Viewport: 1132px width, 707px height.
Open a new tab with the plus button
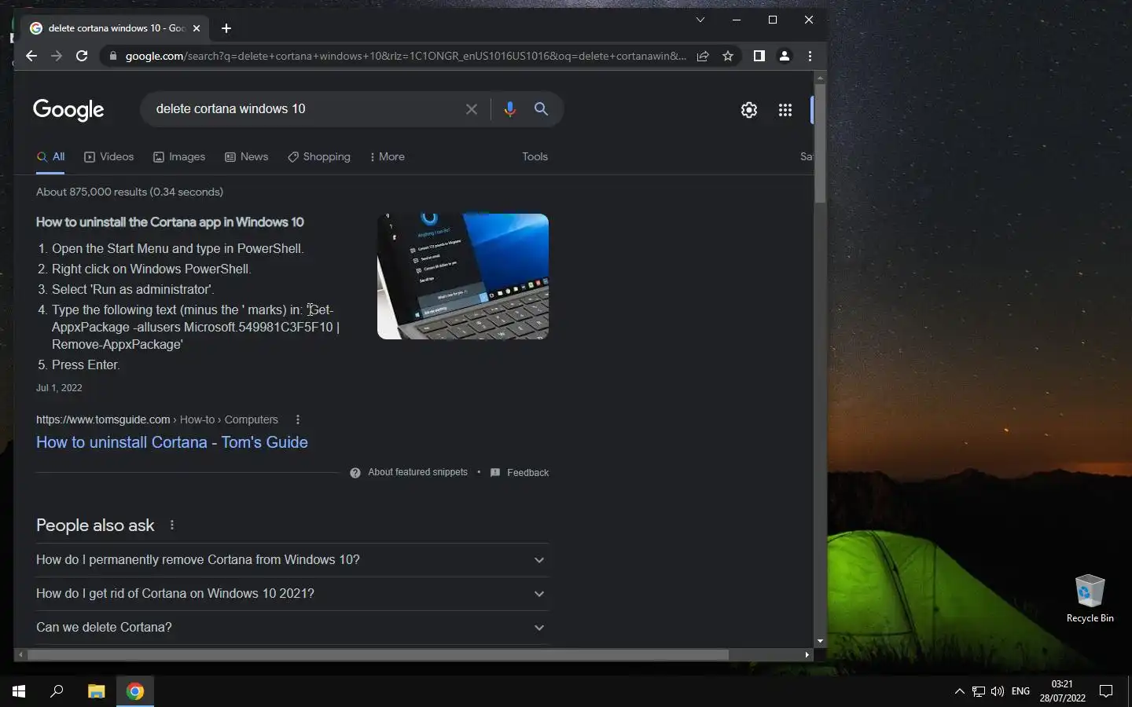[226, 28]
